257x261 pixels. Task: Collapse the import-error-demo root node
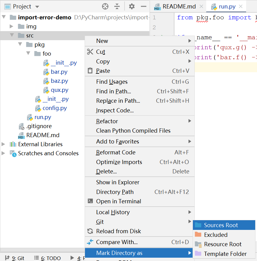[x=4, y=17]
